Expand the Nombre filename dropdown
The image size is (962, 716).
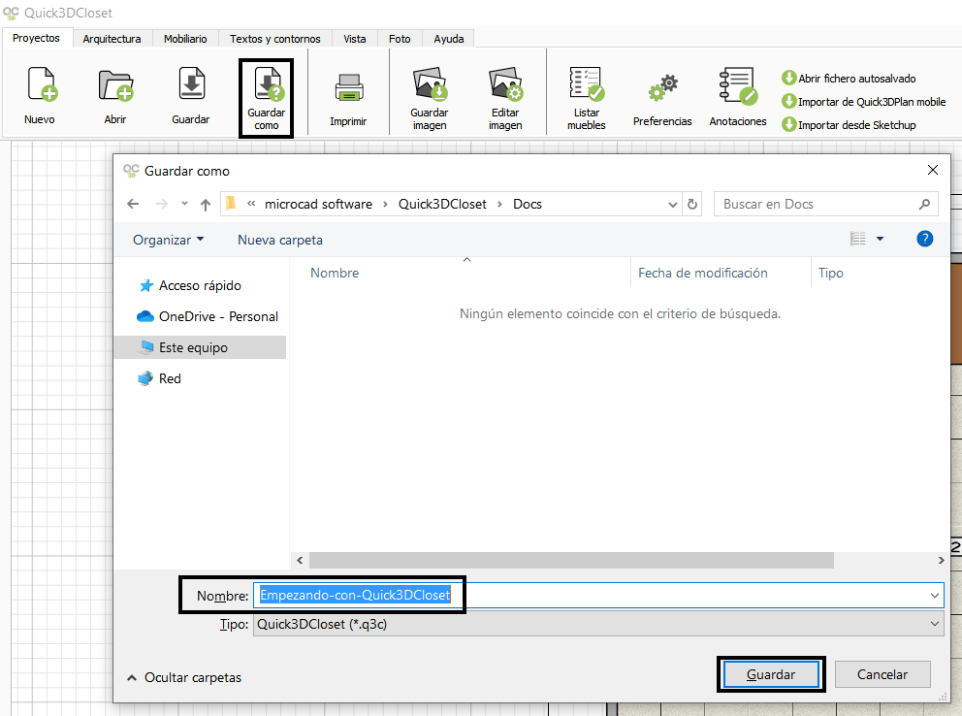(x=935, y=596)
